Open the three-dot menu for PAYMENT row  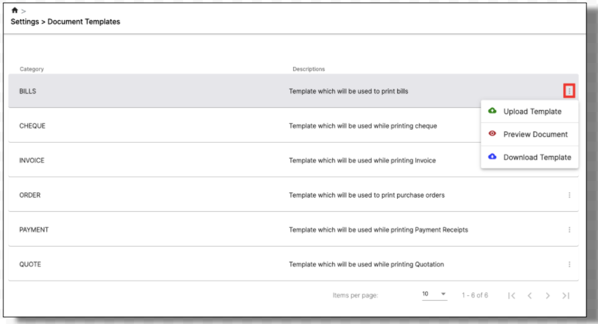(569, 230)
